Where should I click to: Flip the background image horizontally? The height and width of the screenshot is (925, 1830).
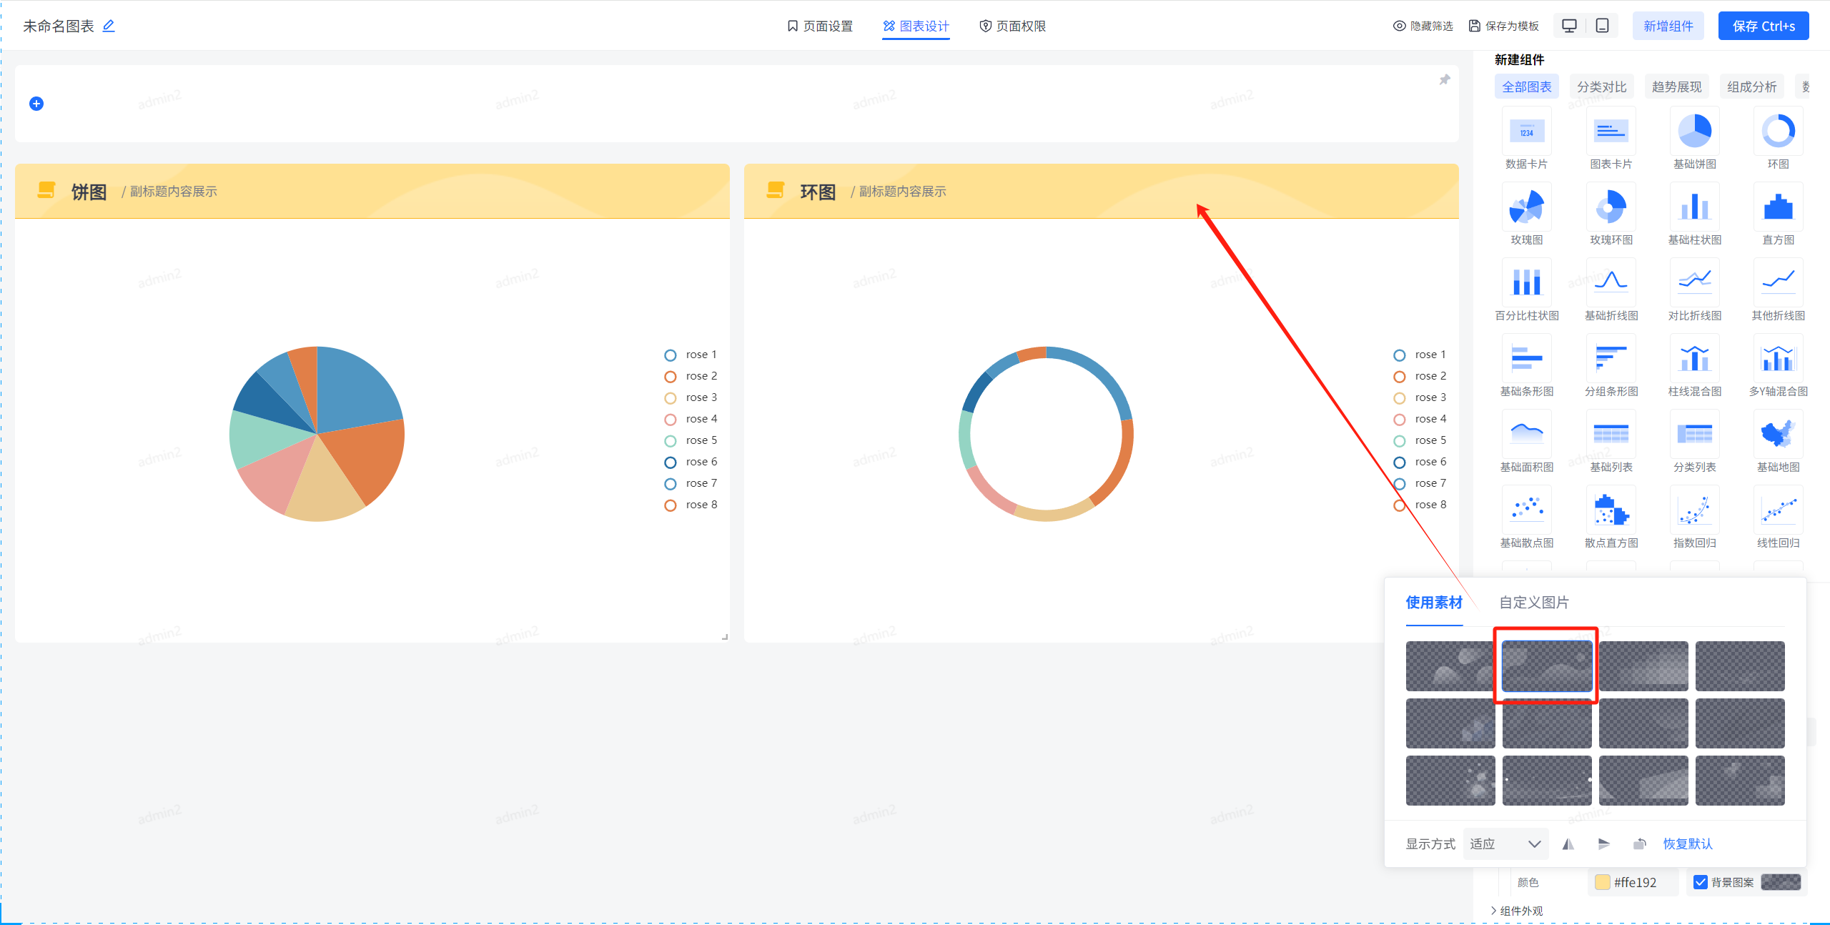click(x=1568, y=844)
